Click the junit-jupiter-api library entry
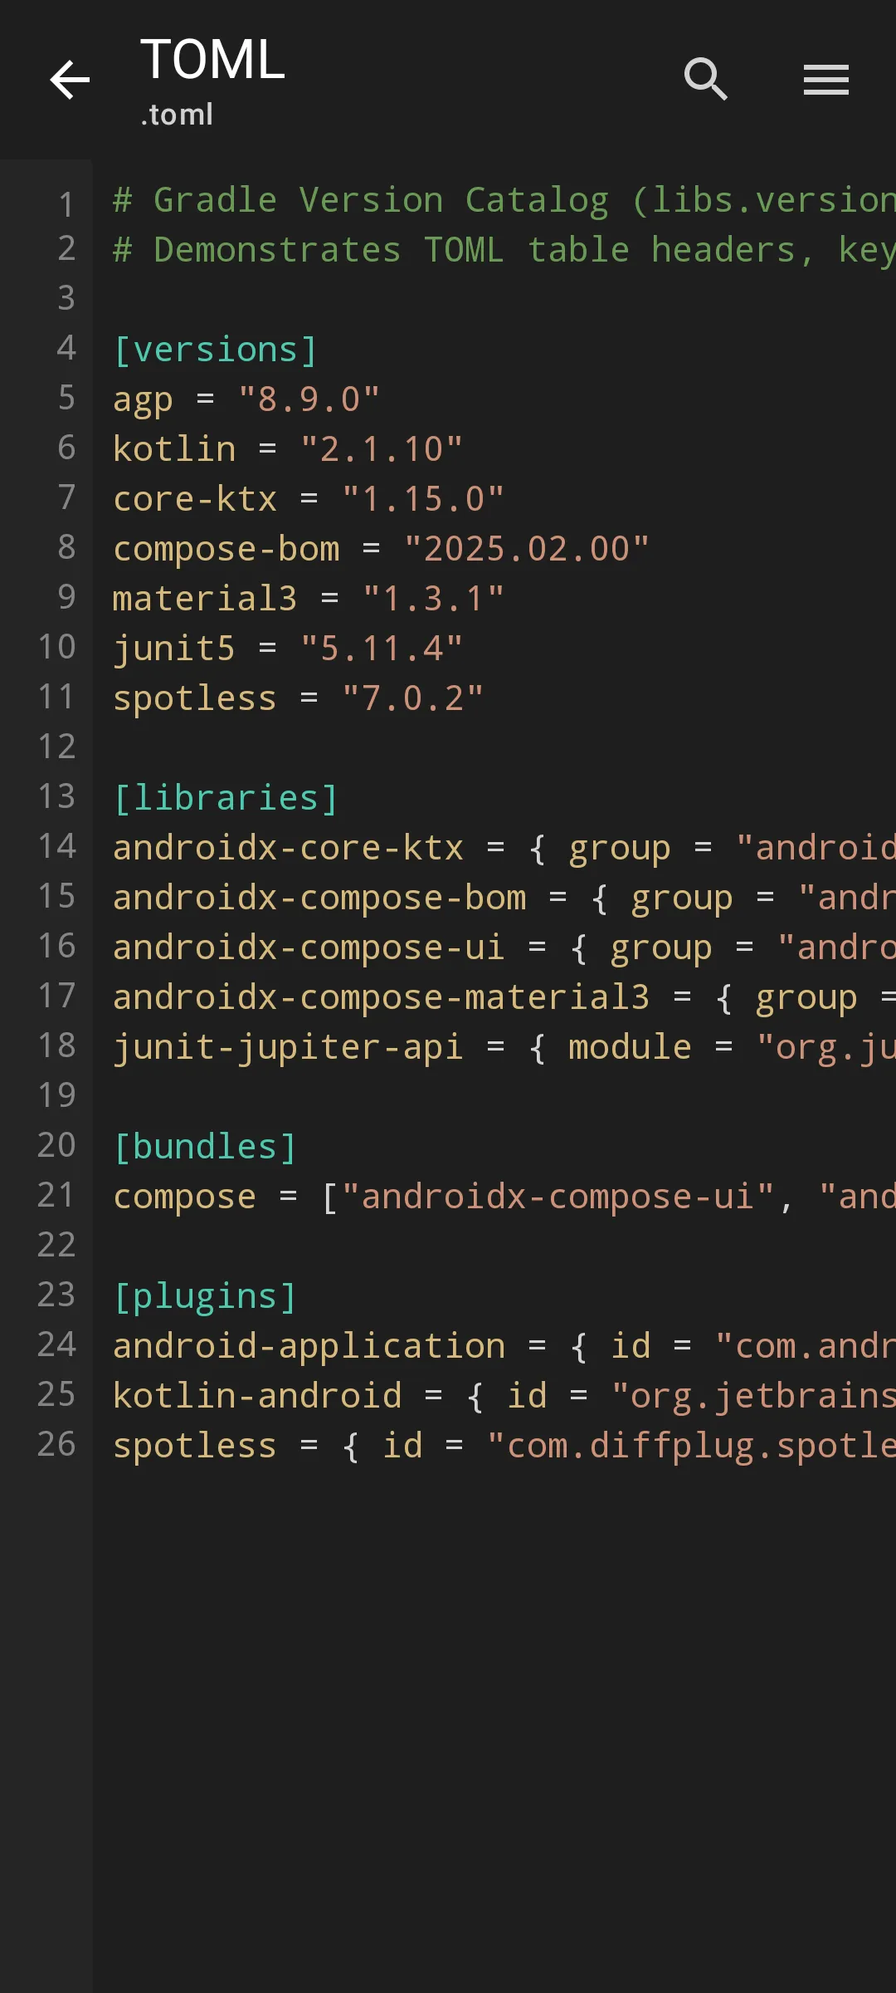The height and width of the screenshot is (1993, 896). pos(504,1047)
